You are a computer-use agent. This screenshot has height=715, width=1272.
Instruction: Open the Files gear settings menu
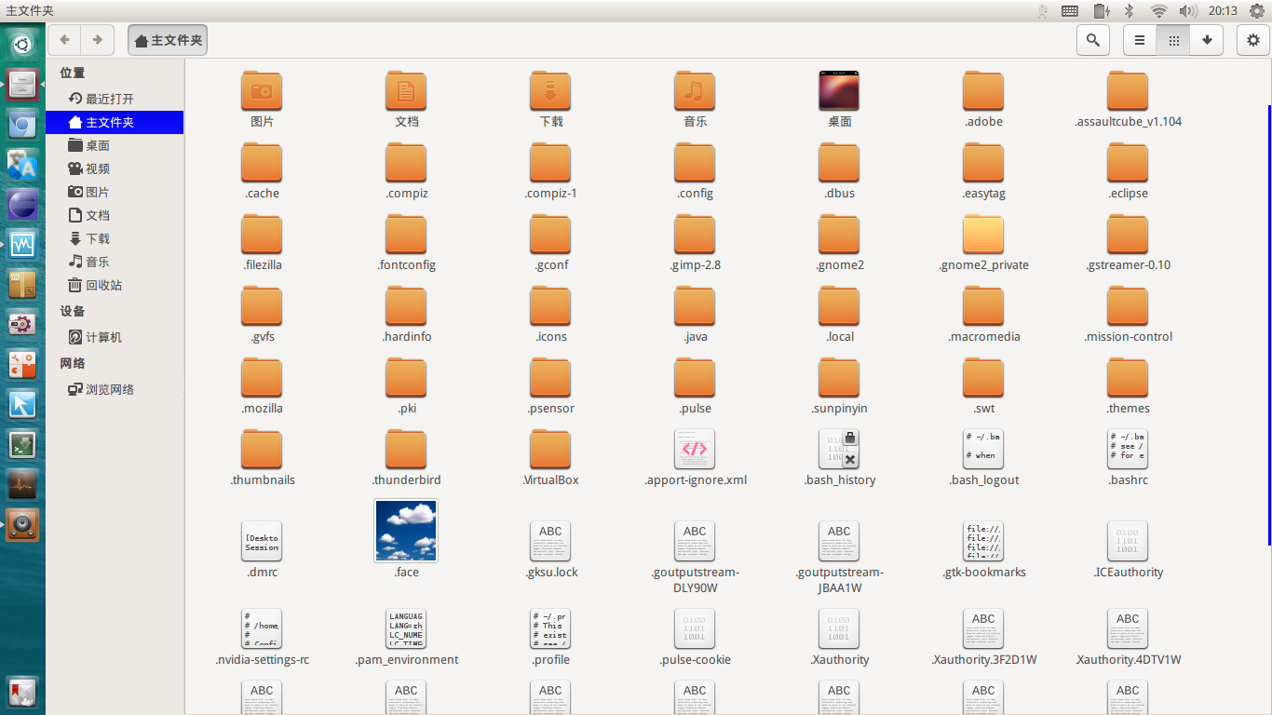click(1253, 40)
